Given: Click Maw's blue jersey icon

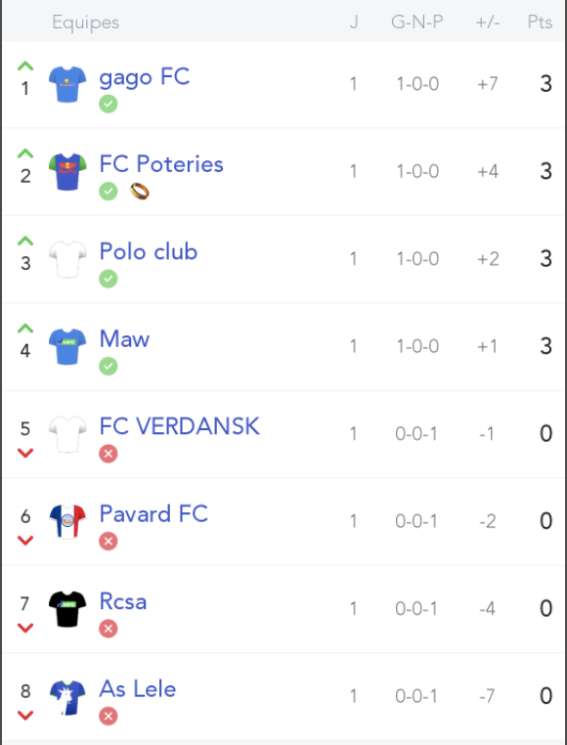Looking at the screenshot, I should point(67,346).
